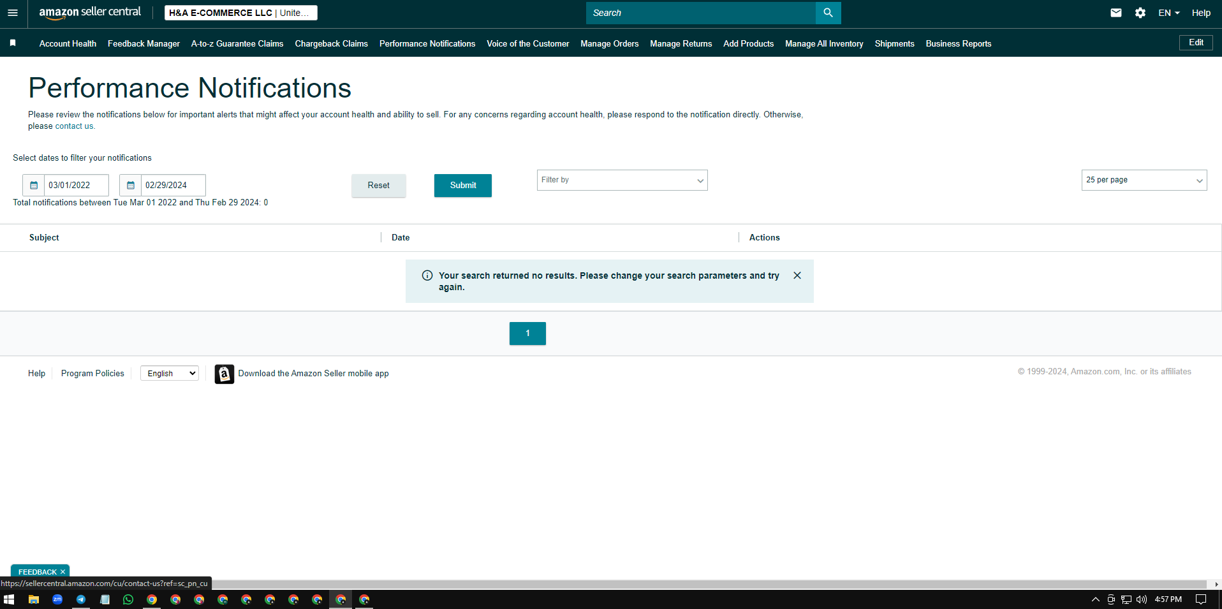The width and height of the screenshot is (1222, 609).
Task: Open Feedback Manager
Action: (144, 43)
